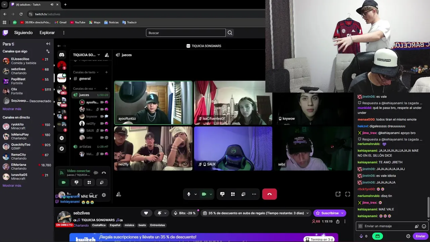Toggle camera in the voice connected panel
This screenshot has width=430, height=242.
click(x=63, y=183)
